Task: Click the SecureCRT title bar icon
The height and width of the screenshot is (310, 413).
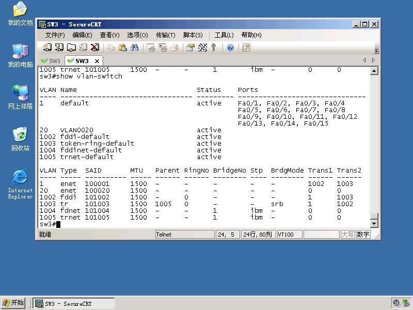Action: coord(42,24)
